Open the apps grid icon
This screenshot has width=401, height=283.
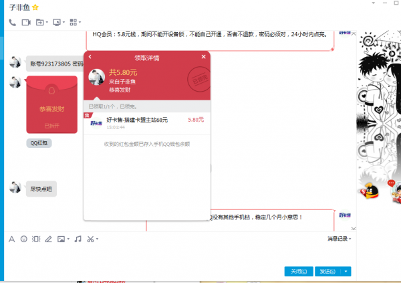pyautogui.click(x=73, y=22)
